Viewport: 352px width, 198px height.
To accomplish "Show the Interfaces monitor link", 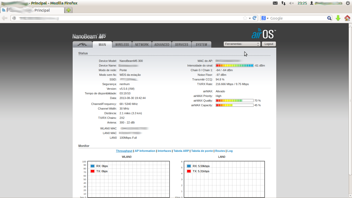I will [164, 151].
